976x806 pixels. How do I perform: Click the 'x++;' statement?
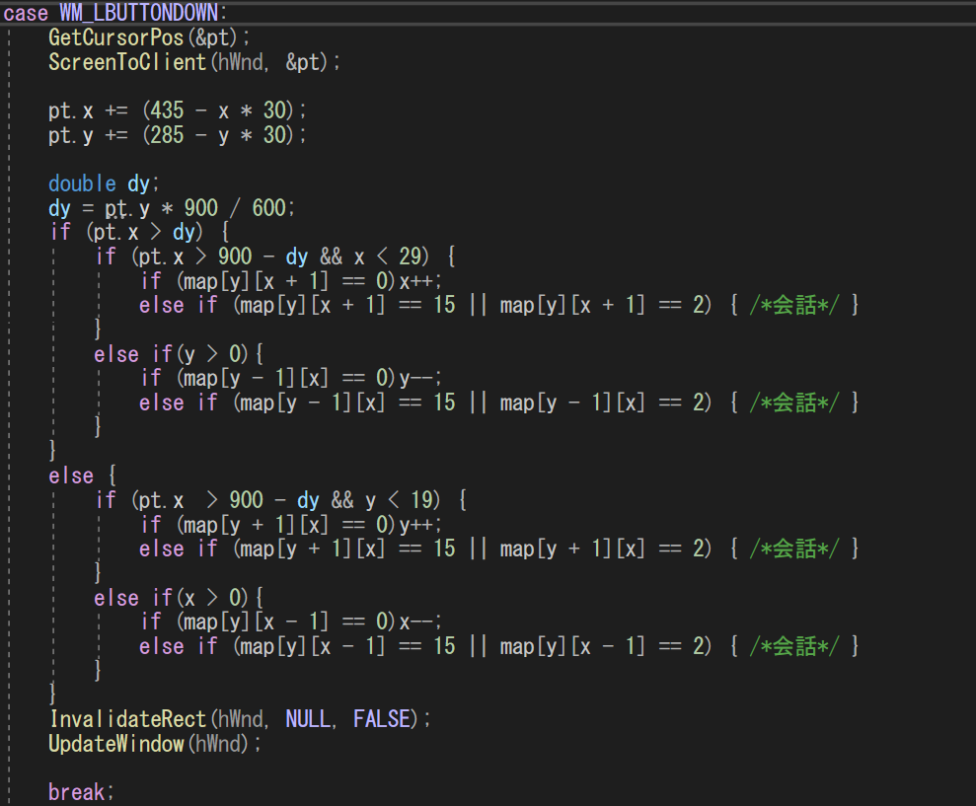(x=420, y=281)
